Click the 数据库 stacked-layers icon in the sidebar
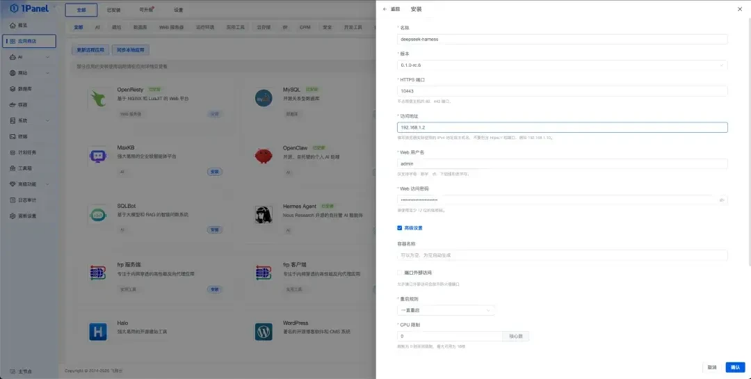 click(x=13, y=88)
